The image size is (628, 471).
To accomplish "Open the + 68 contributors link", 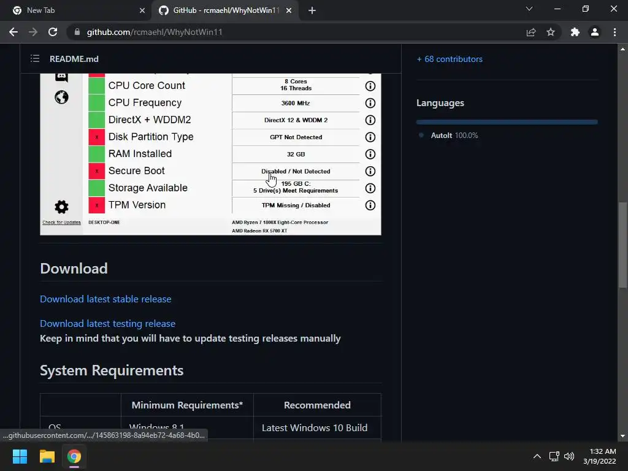I will [450, 59].
